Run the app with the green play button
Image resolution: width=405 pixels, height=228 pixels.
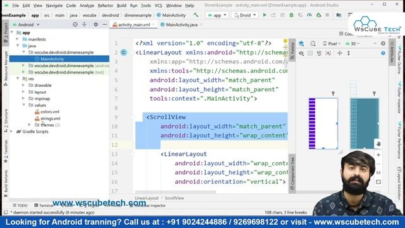[x=265, y=15]
